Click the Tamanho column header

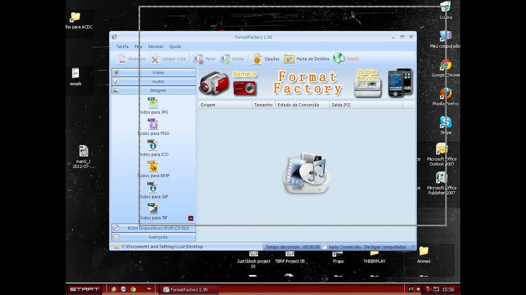(x=264, y=105)
